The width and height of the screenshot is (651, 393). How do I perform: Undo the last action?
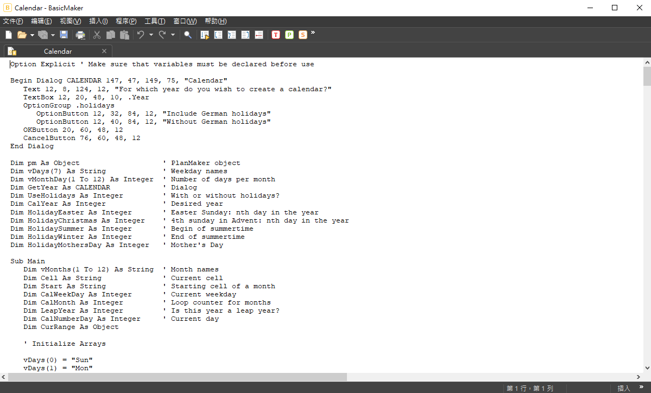click(141, 35)
